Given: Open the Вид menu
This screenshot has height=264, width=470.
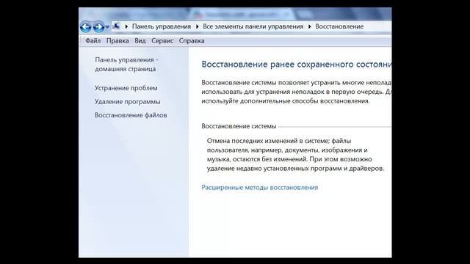Looking at the screenshot, I should [x=140, y=41].
